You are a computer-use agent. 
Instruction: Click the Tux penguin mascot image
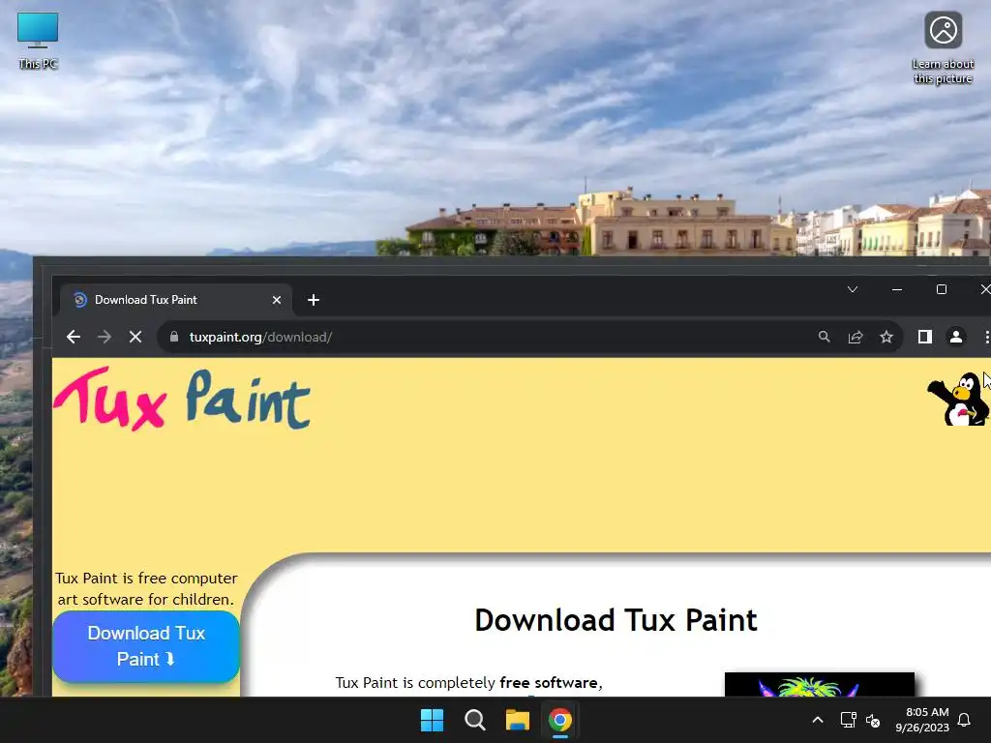coord(958,400)
